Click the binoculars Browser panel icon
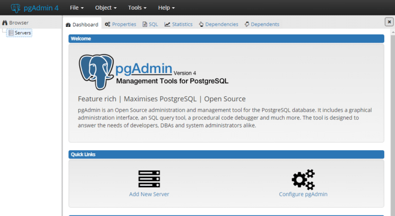This screenshot has width=395, height=216. [x=5, y=23]
